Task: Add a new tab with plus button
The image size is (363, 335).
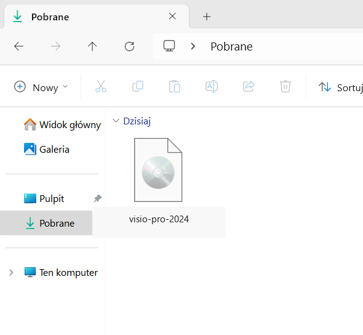Action: point(207,17)
